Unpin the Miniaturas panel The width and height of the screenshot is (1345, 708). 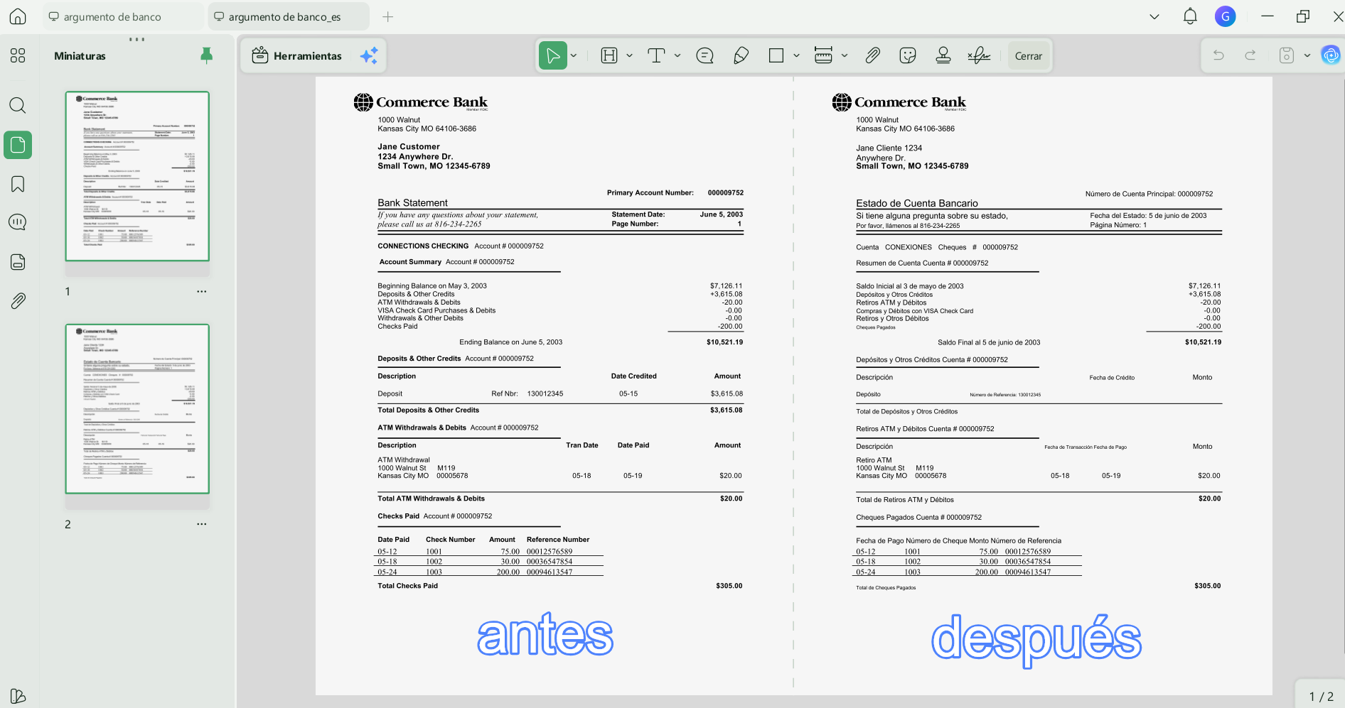click(206, 55)
